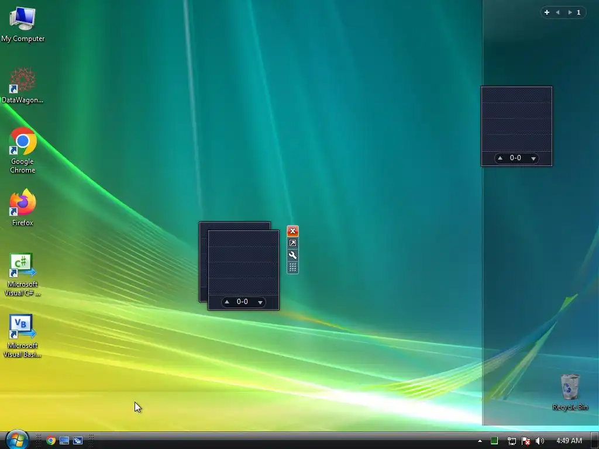Select the Microsoft Visual Basic shortcut
The width and height of the screenshot is (599, 449).
[23, 336]
